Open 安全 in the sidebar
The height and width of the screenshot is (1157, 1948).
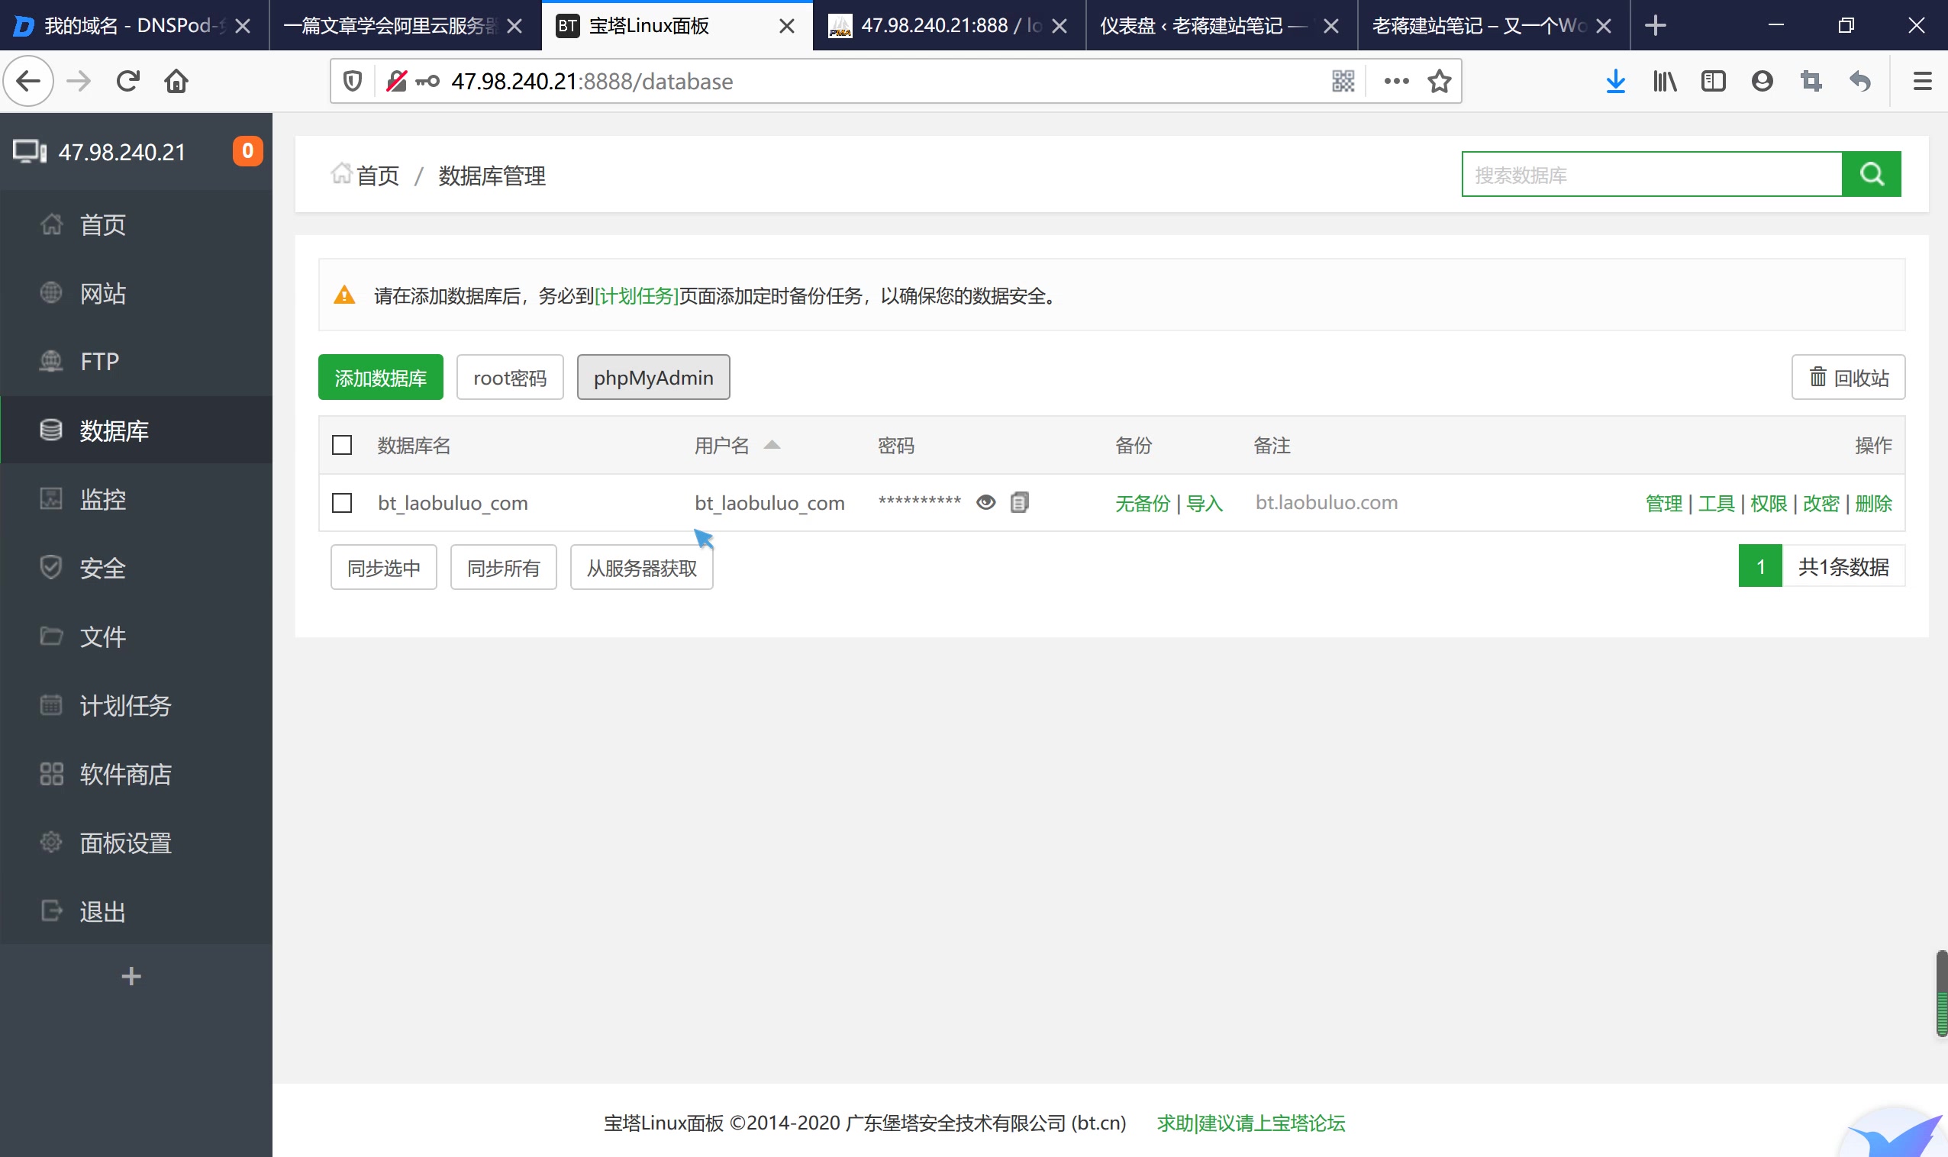[x=136, y=568]
